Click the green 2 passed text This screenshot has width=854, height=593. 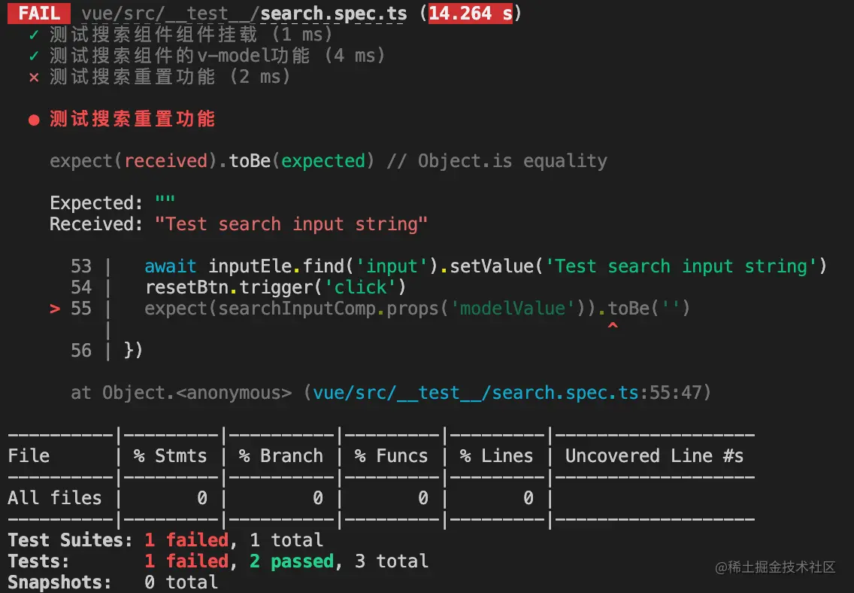(292, 561)
